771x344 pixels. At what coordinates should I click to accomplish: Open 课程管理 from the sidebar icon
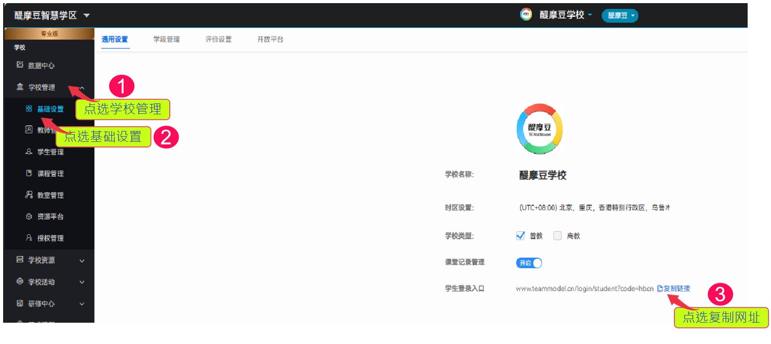point(29,173)
